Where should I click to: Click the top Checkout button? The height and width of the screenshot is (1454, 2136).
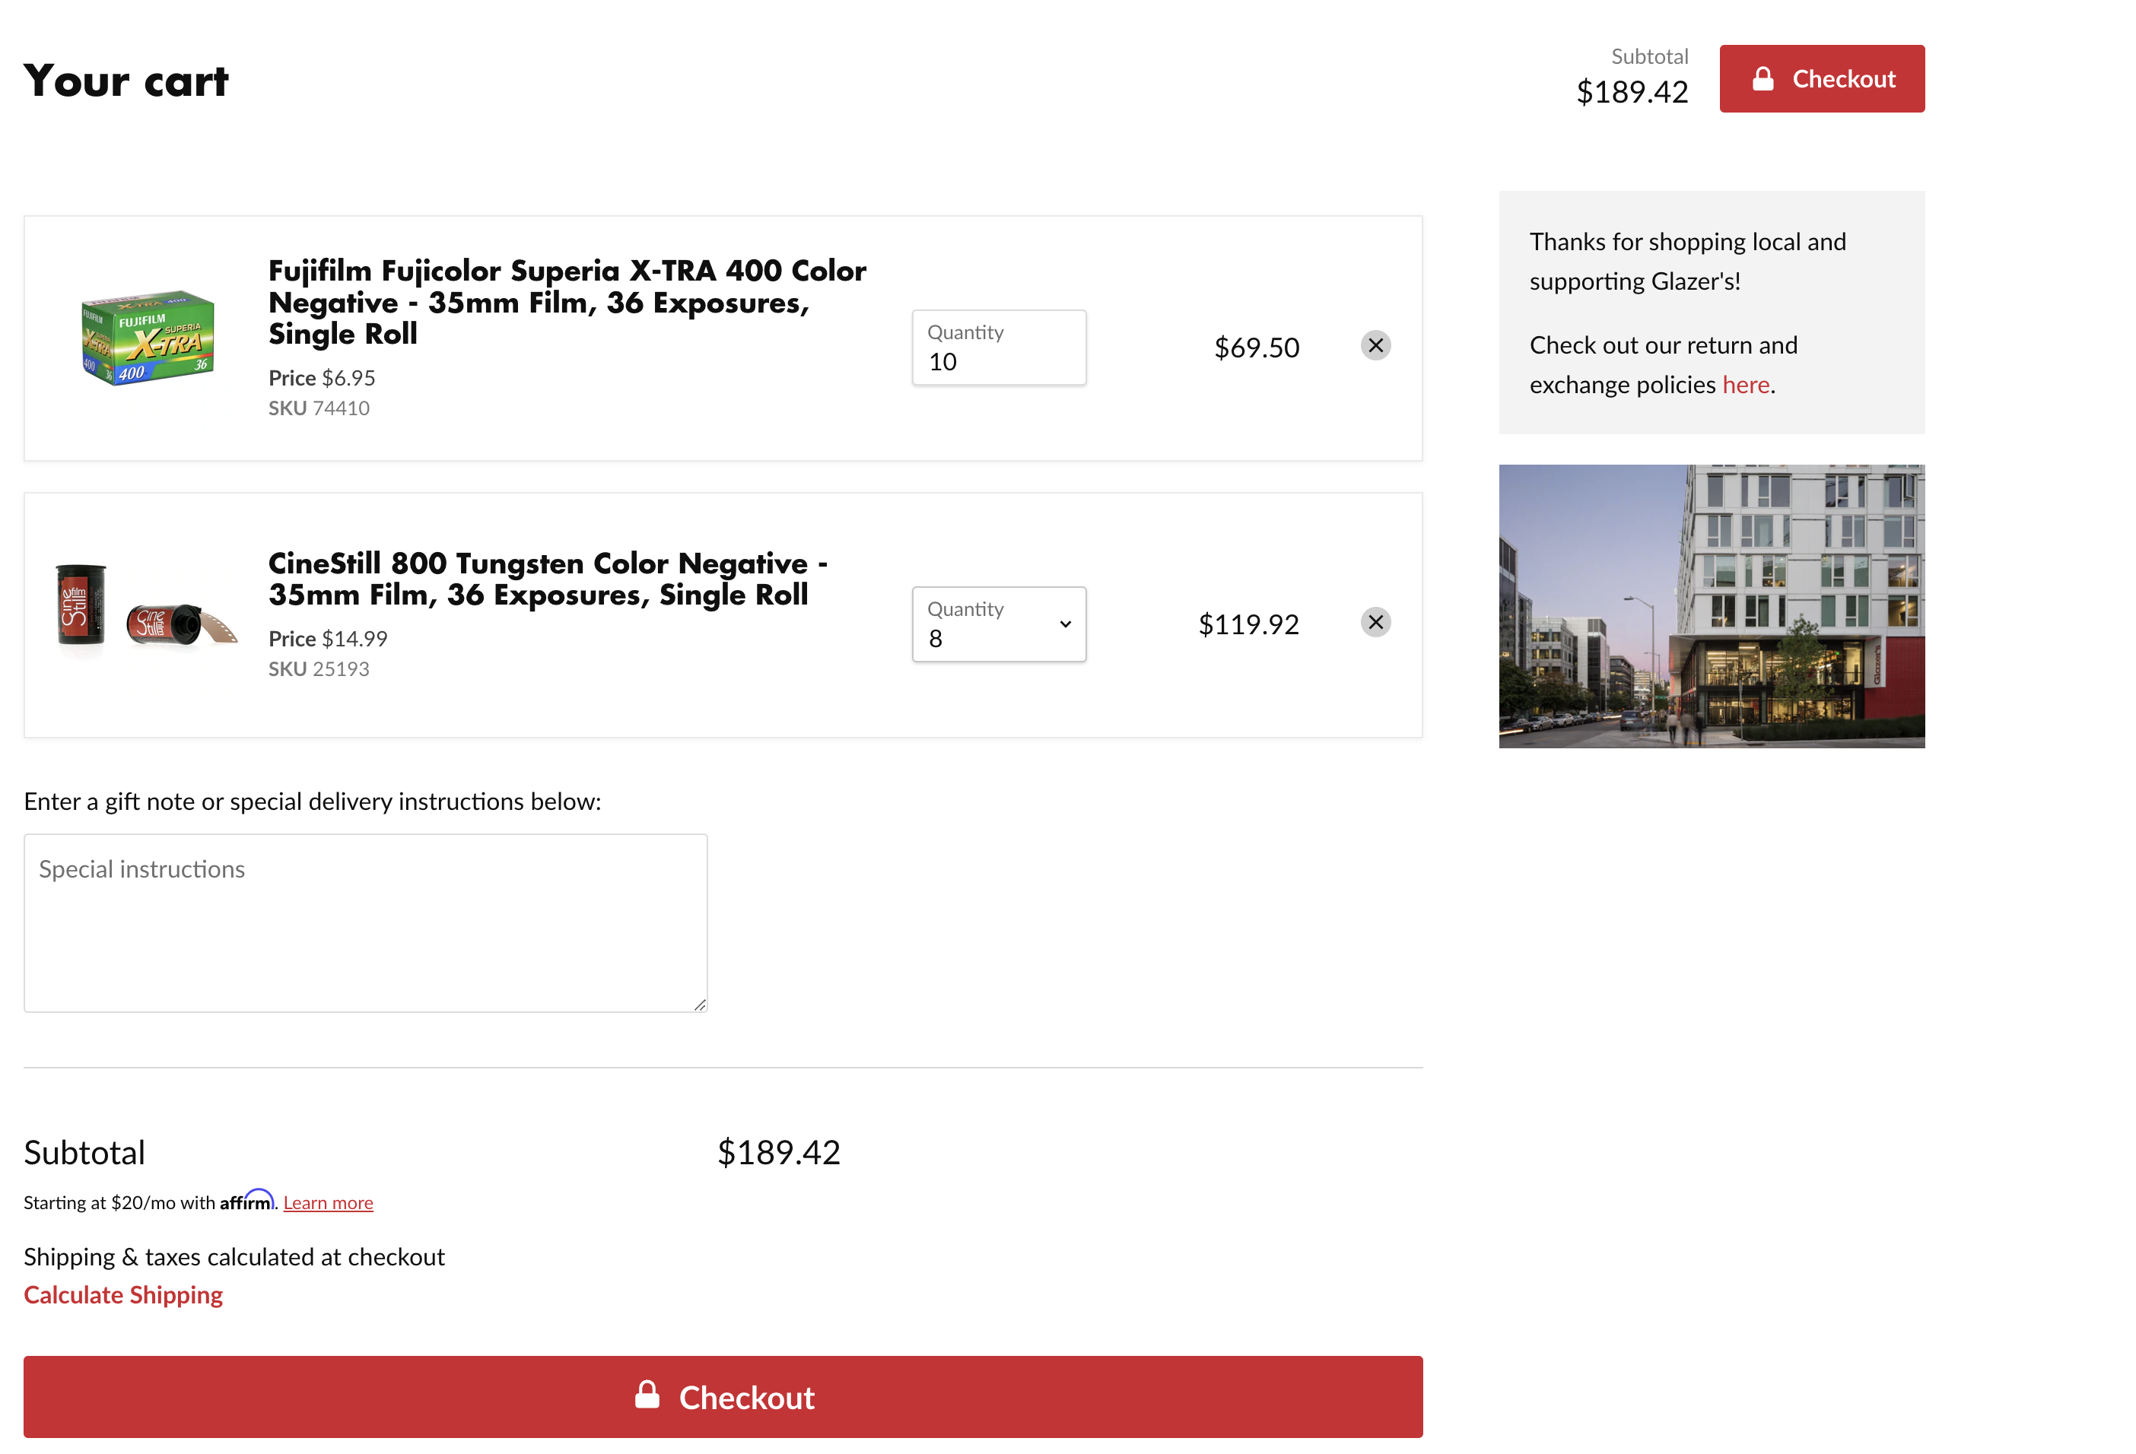click(1822, 79)
